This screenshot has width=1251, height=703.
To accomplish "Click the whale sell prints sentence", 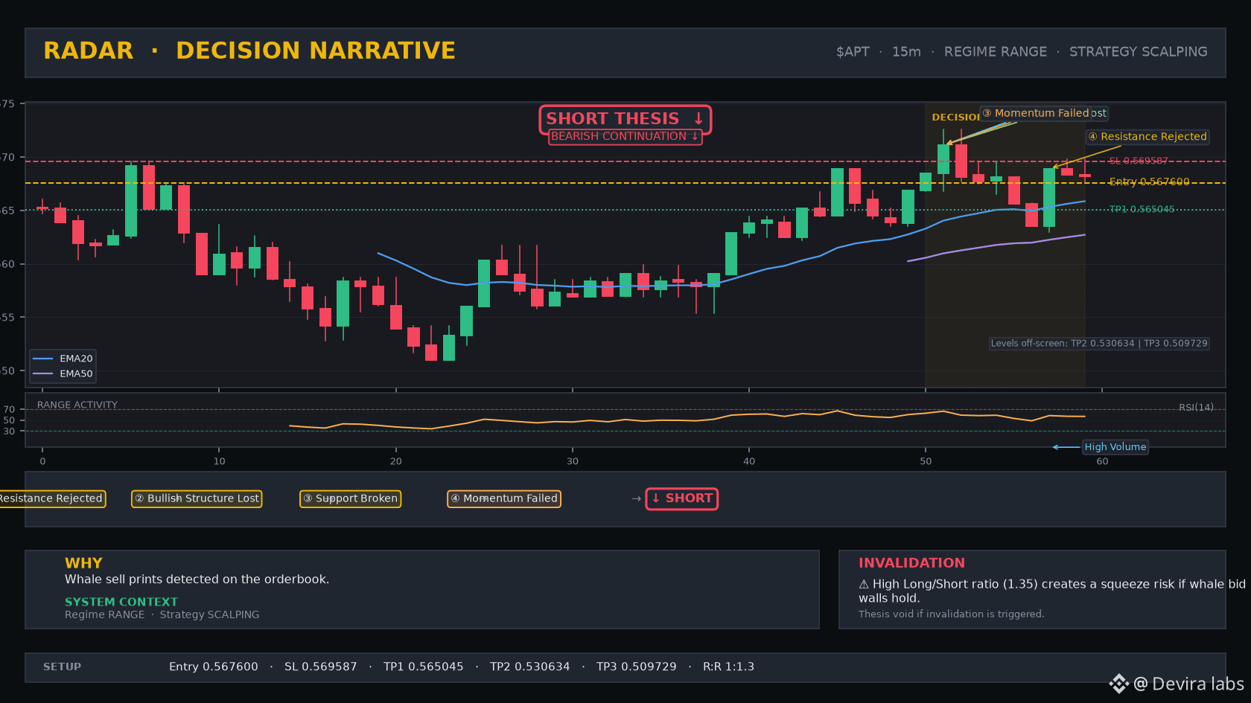I will pyautogui.click(x=197, y=580).
